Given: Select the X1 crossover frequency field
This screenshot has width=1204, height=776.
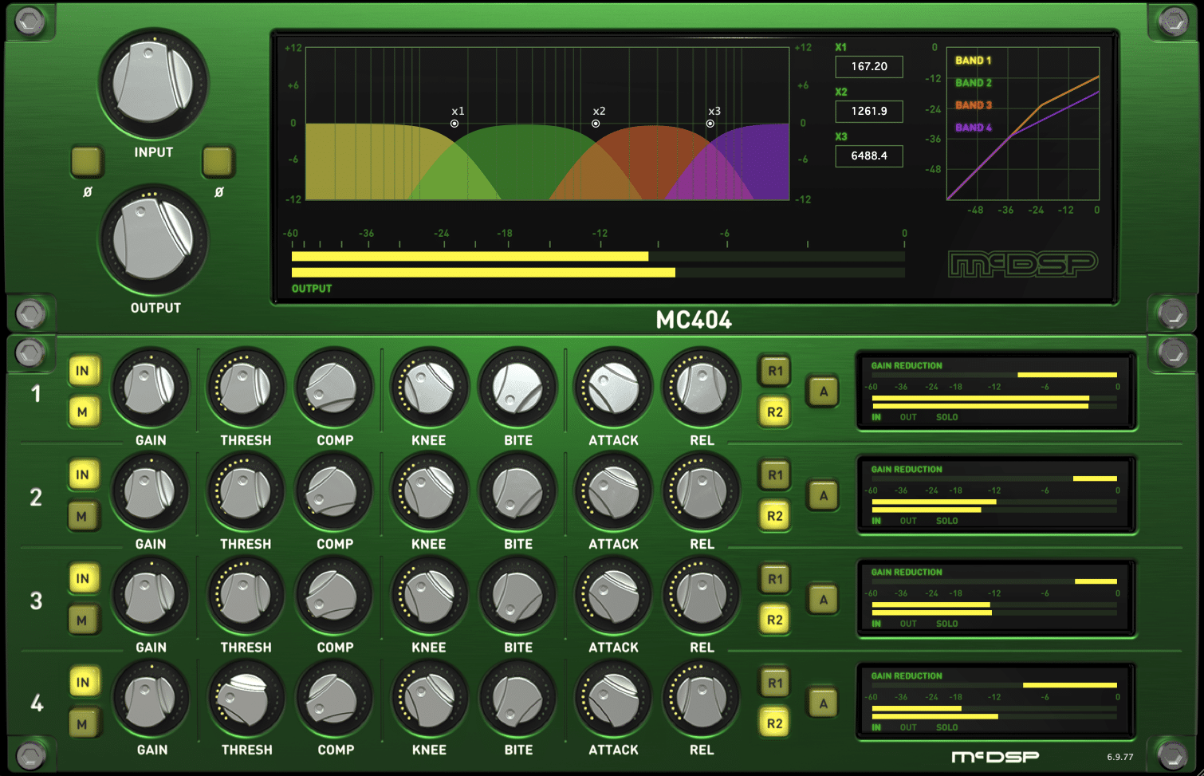Looking at the screenshot, I should coord(868,66).
